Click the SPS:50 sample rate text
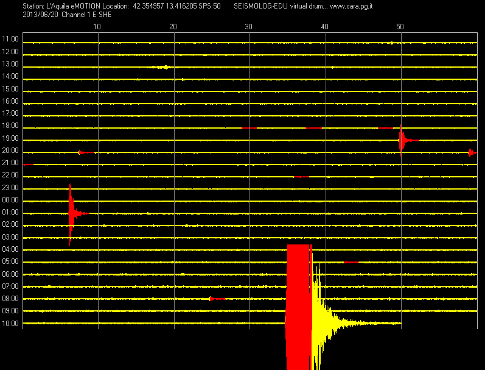 [209, 6]
